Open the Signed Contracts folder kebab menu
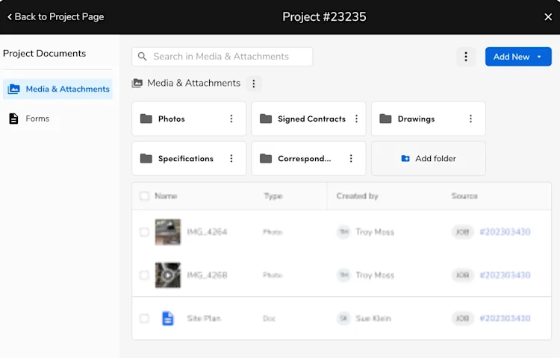 (356, 119)
